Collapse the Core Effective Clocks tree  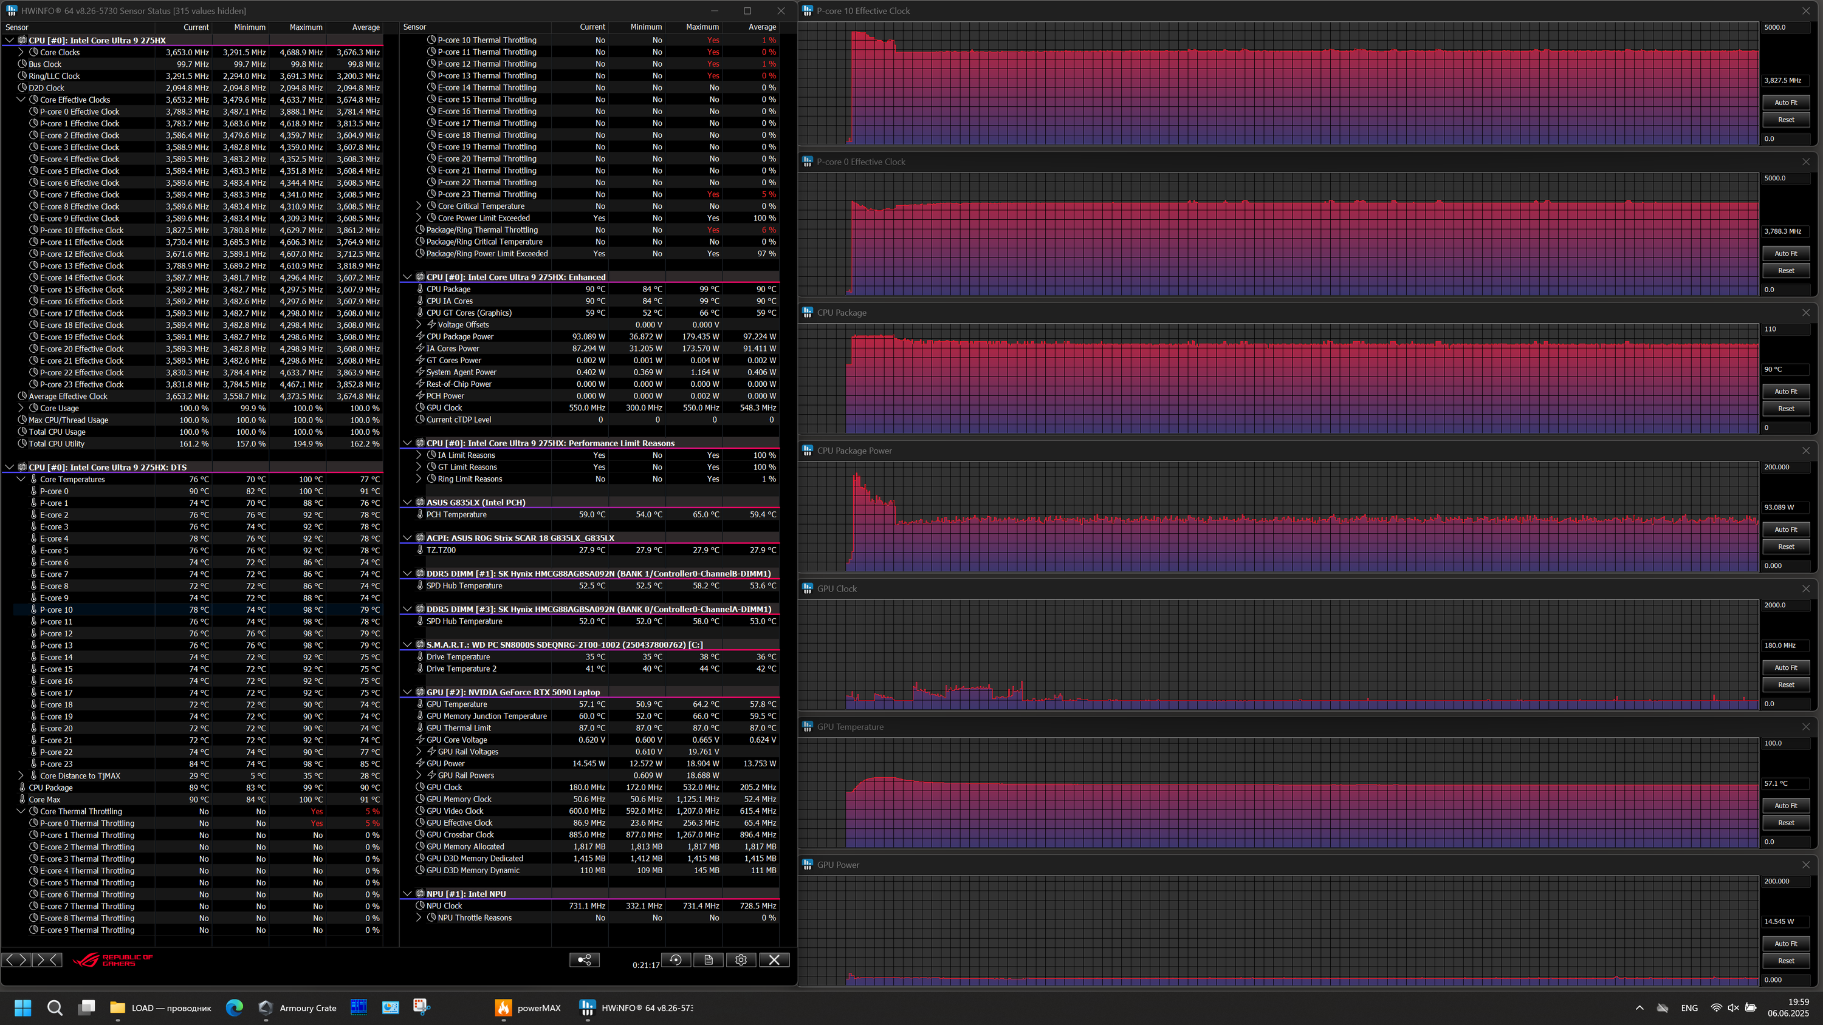click(x=21, y=100)
